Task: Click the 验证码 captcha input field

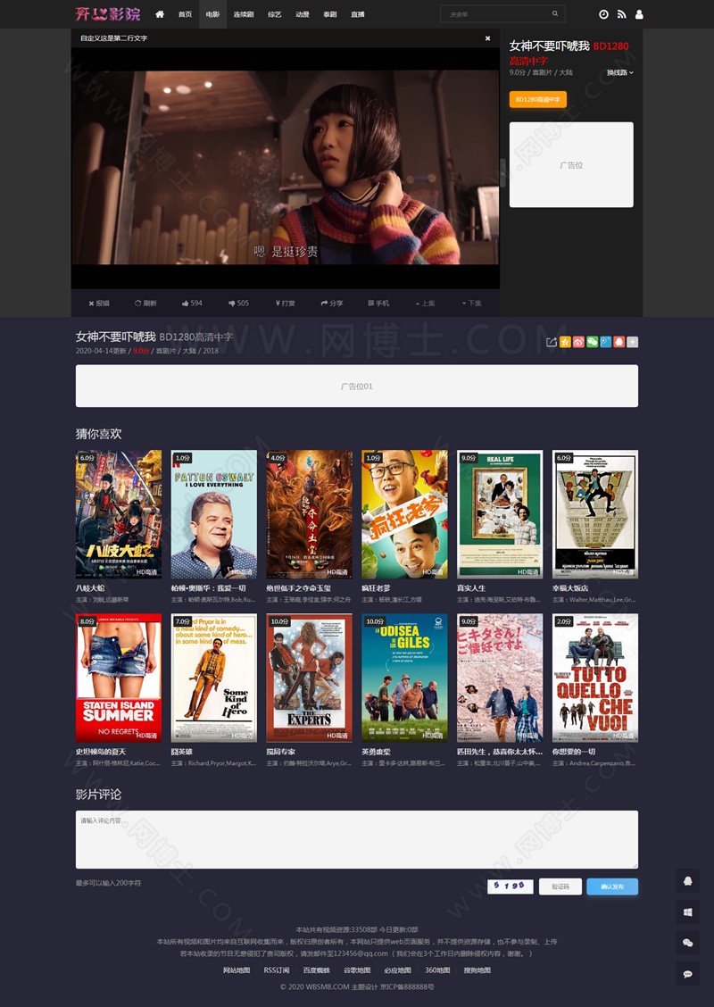Action: coord(560,886)
